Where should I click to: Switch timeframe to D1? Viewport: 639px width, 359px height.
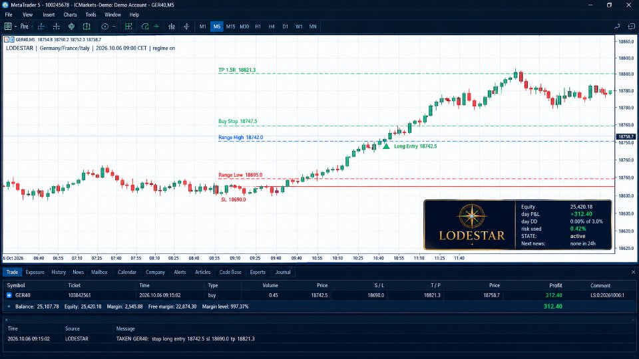point(286,27)
